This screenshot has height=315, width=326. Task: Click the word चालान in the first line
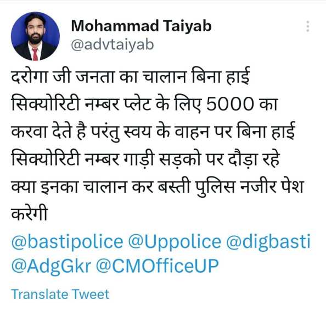164,76
